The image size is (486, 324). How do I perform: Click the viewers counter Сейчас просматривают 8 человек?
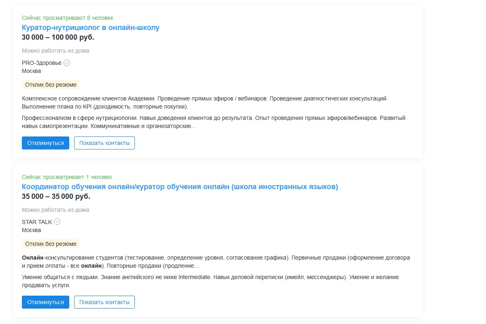(67, 17)
